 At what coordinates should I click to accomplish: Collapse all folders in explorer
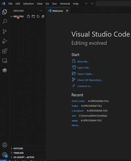tap(43, 16)
